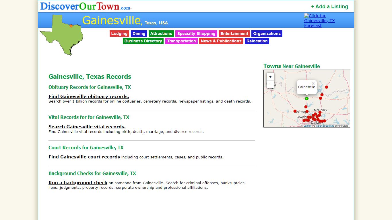The height and width of the screenshot is (220, 392).
Task: Open Search Gainesville vital records link
Action: (87, 127)
